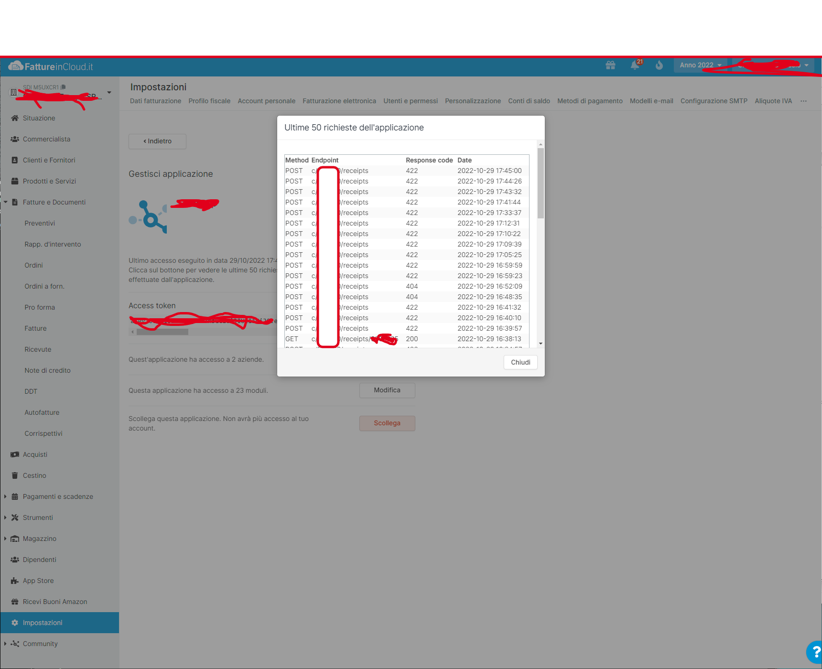Switch to the Profilo fiscale tab
This screenshot has height=669, width=822.
click(209, 101)
